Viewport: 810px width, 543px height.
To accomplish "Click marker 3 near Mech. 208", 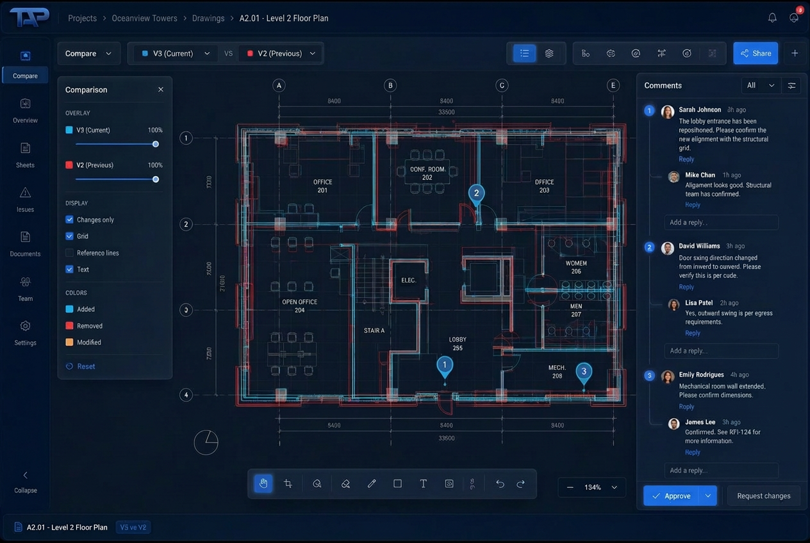I will (x=583, y=372).
